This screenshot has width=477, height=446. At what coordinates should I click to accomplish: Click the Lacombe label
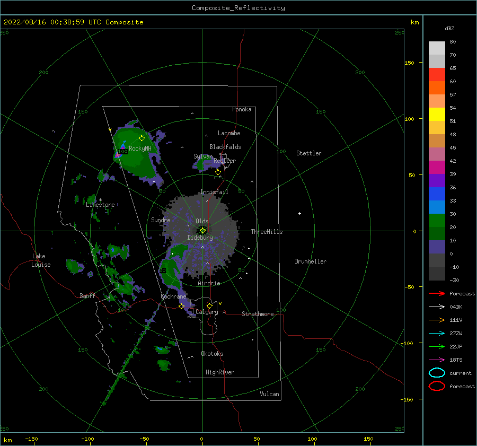(x=229, y=133)
